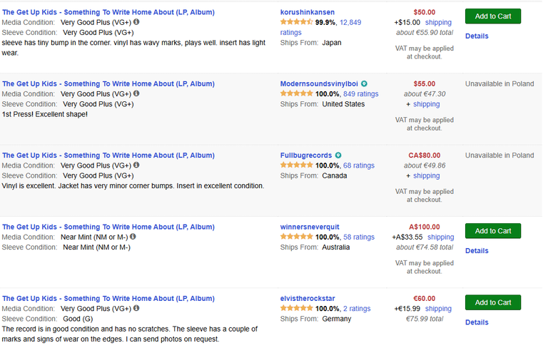The height and width of the screenshot is (348, 548).
Task: View the 12,849 ratings of korushinkansen
Action: click(x=320, y=27)
